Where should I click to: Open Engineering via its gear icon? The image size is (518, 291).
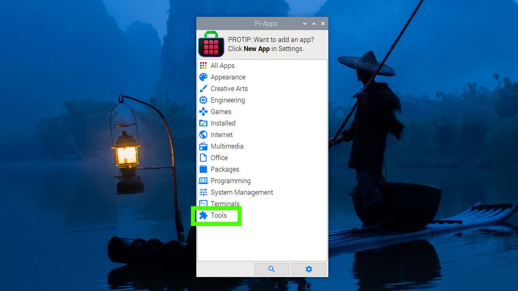pyautogui.click(x=203, y=100)
